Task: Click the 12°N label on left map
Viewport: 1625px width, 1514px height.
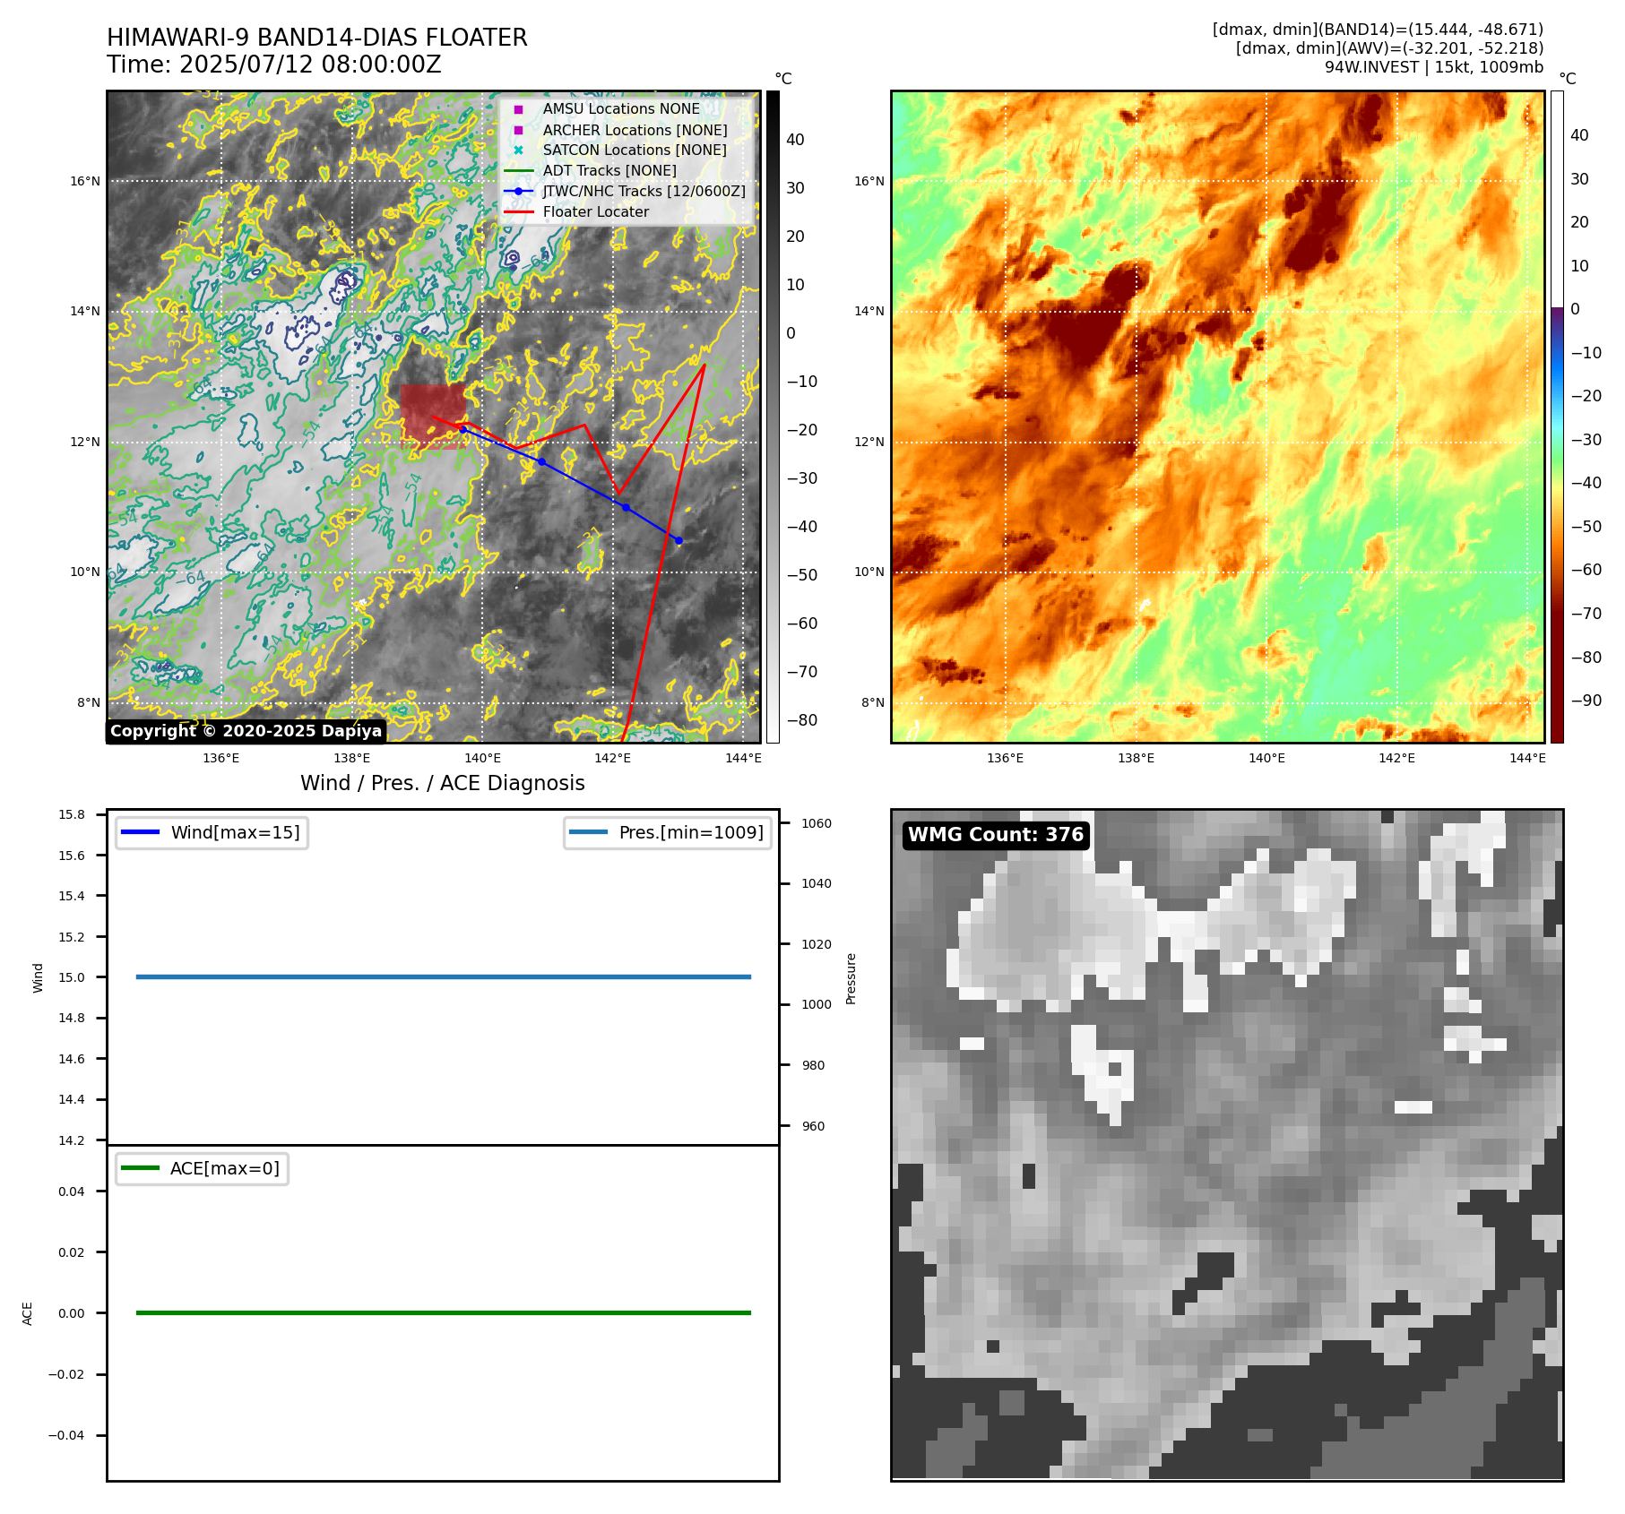Action: (x=85, y=442)
